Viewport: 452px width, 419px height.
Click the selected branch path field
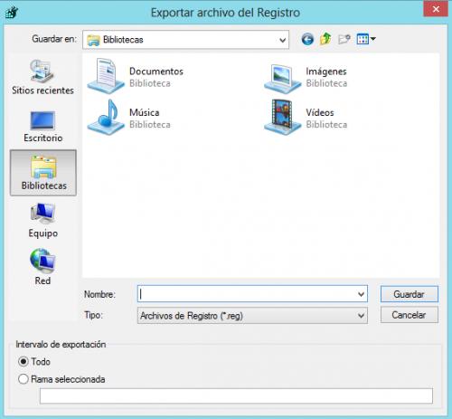click(x=236, y=395)
